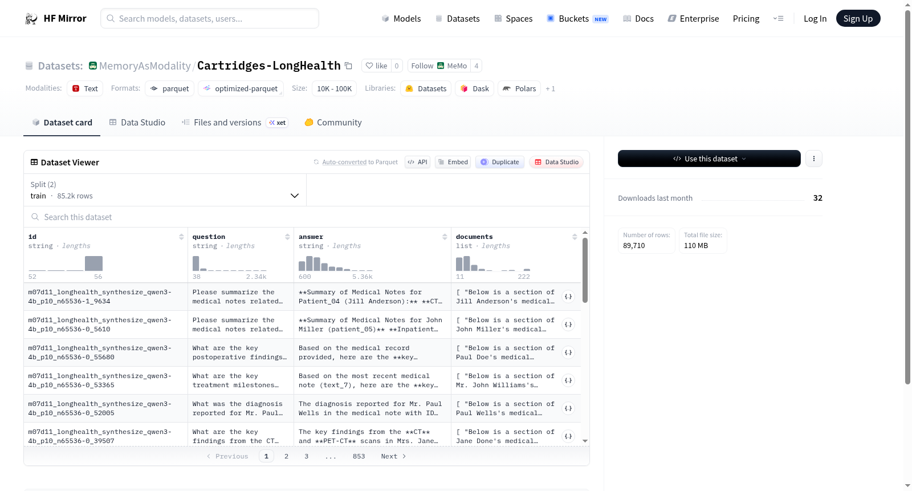
Task: Sort by the id column
Action: 181,237
